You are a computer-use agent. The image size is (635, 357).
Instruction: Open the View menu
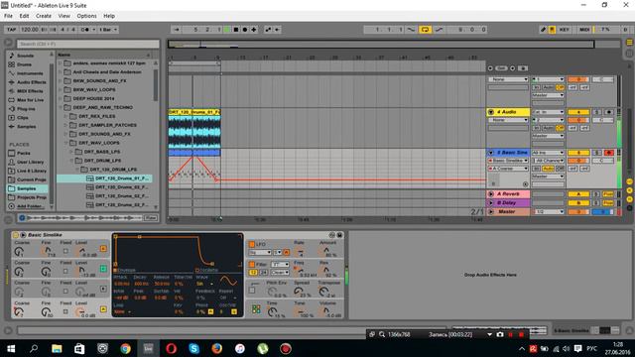tap(63, 16)
